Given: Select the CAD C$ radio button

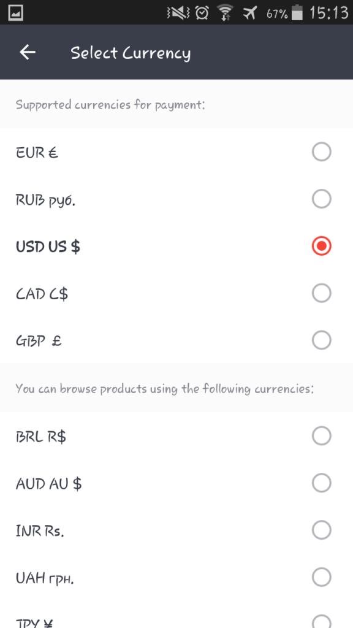Looking at the screenshot, I should (x=321, y=293).
